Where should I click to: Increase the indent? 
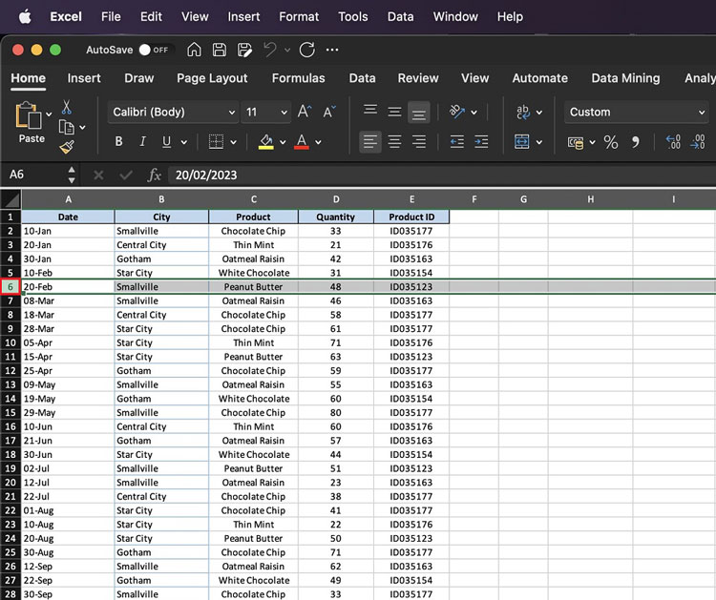481,142
